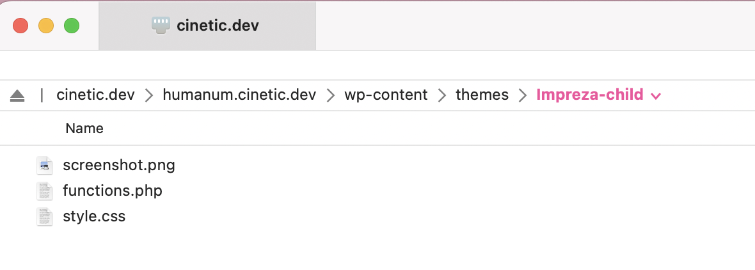This screenshot has height=270, width=755.
Task: Select the screenshot.png file name
Action: [x=119, y=166]
